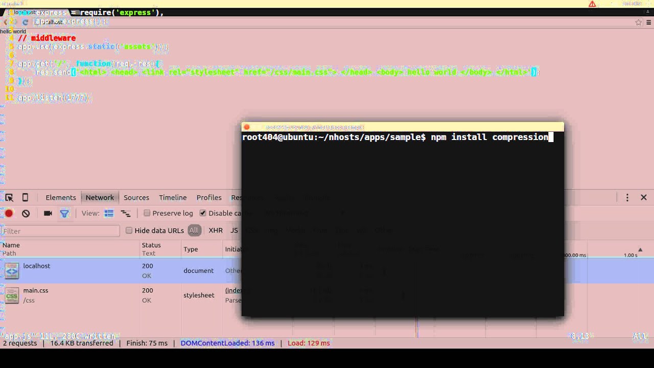Close the DevTools panel with the X
The image size is (654, 368).
pos(644,197)
